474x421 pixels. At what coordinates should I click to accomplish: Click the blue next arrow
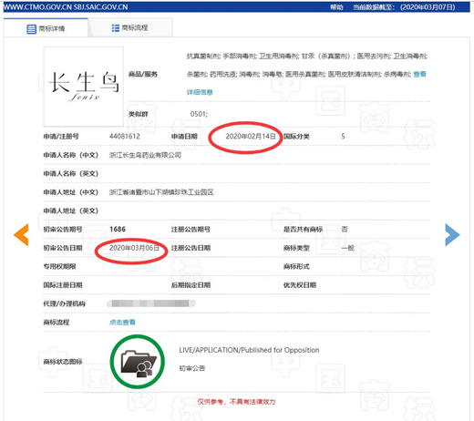click(452, 234)
